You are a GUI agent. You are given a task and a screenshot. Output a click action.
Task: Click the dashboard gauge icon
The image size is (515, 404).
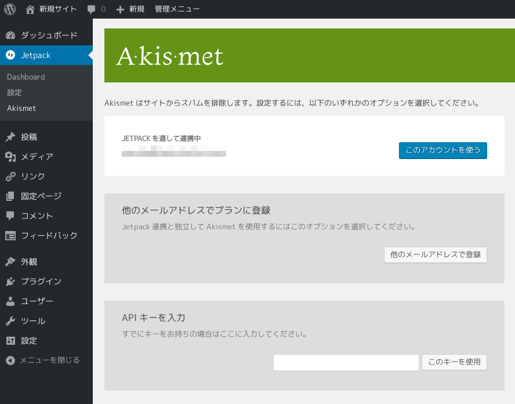(10, 35)
